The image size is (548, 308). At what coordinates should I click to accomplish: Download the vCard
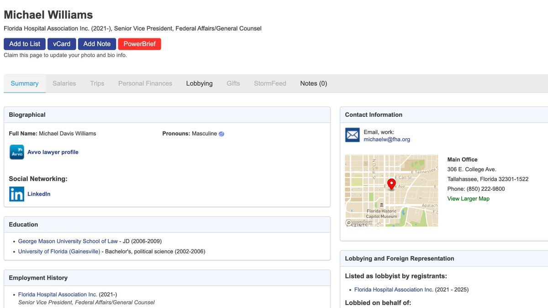pyautogui.click(x=62, y=44)
